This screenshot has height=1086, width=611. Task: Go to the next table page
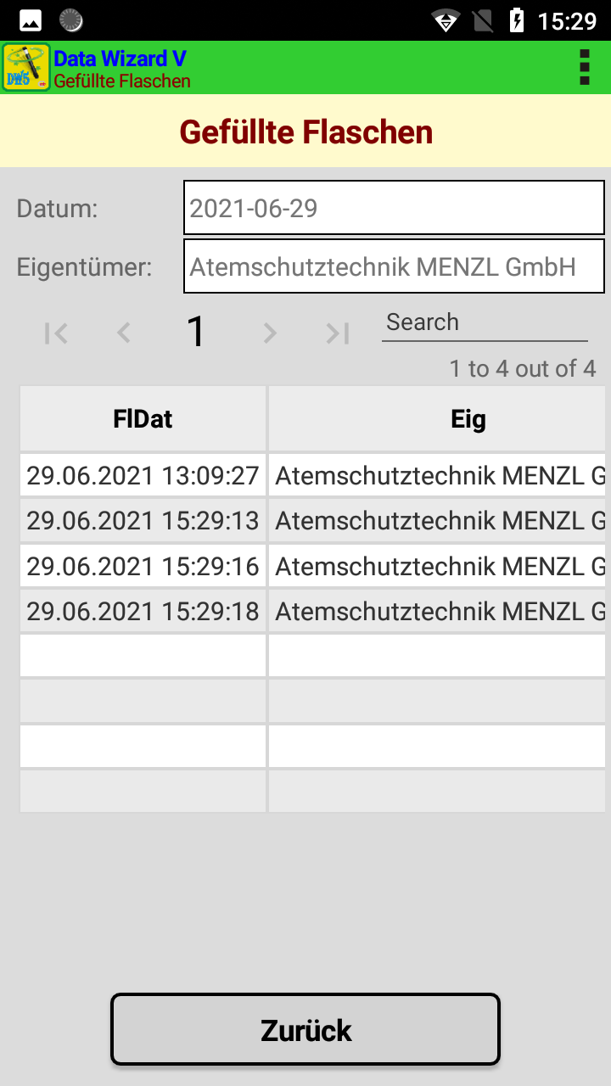(x=270, y=333)
